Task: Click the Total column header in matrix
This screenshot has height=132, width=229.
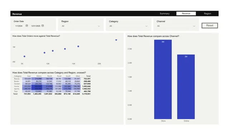Action: pyautogui.click(x=88, y=76)
